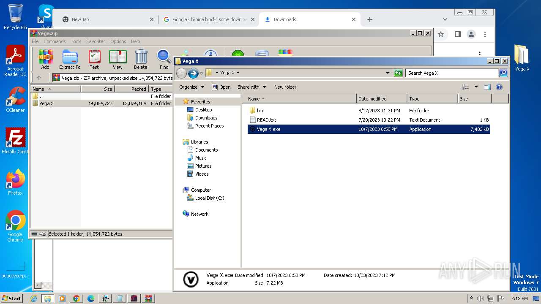
Task: Click Extract To in WinRAR toolbar
Action: 70,60
